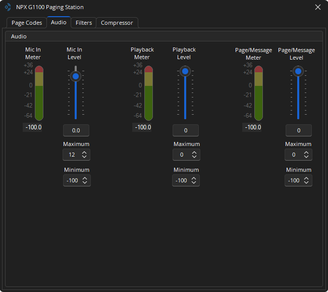Open the Filters tab

84,23
